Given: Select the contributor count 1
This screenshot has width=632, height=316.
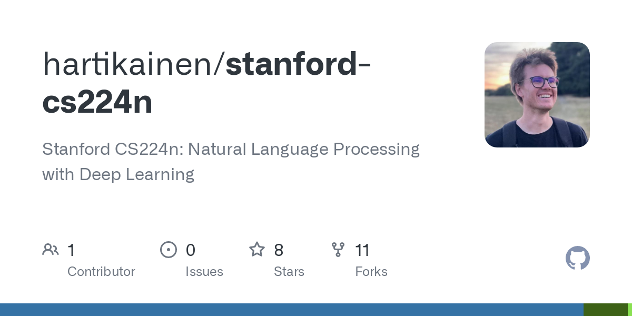Looking at the screenshot, I should (x=71, y=250).
